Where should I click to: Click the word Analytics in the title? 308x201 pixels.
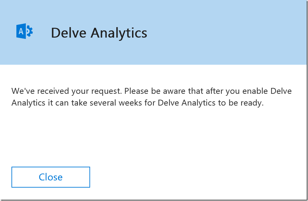119,33
